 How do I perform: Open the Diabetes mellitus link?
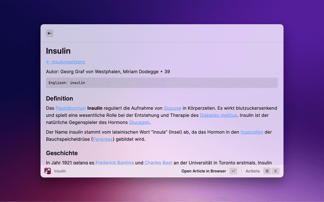[218, 116]
